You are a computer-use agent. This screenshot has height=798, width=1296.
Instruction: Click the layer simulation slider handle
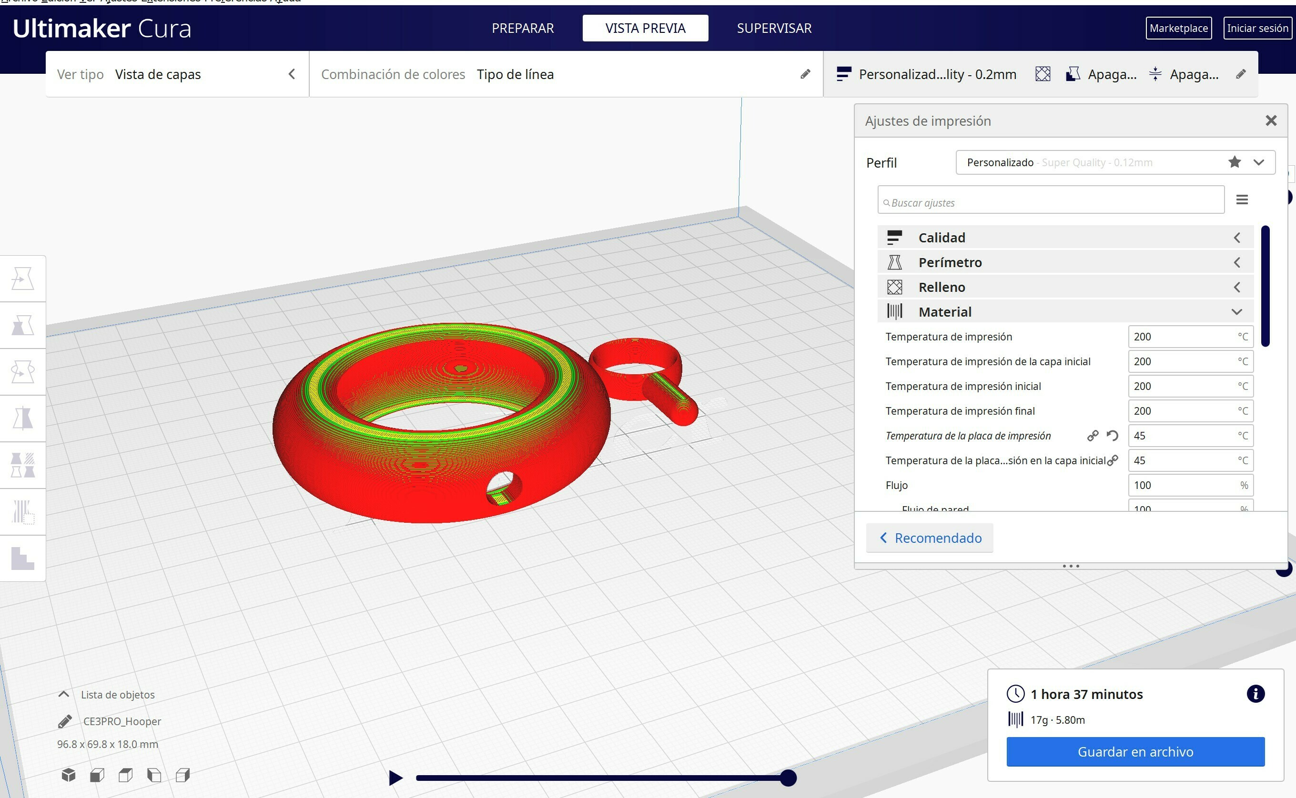pyautogui.click(x=788, y=778)
